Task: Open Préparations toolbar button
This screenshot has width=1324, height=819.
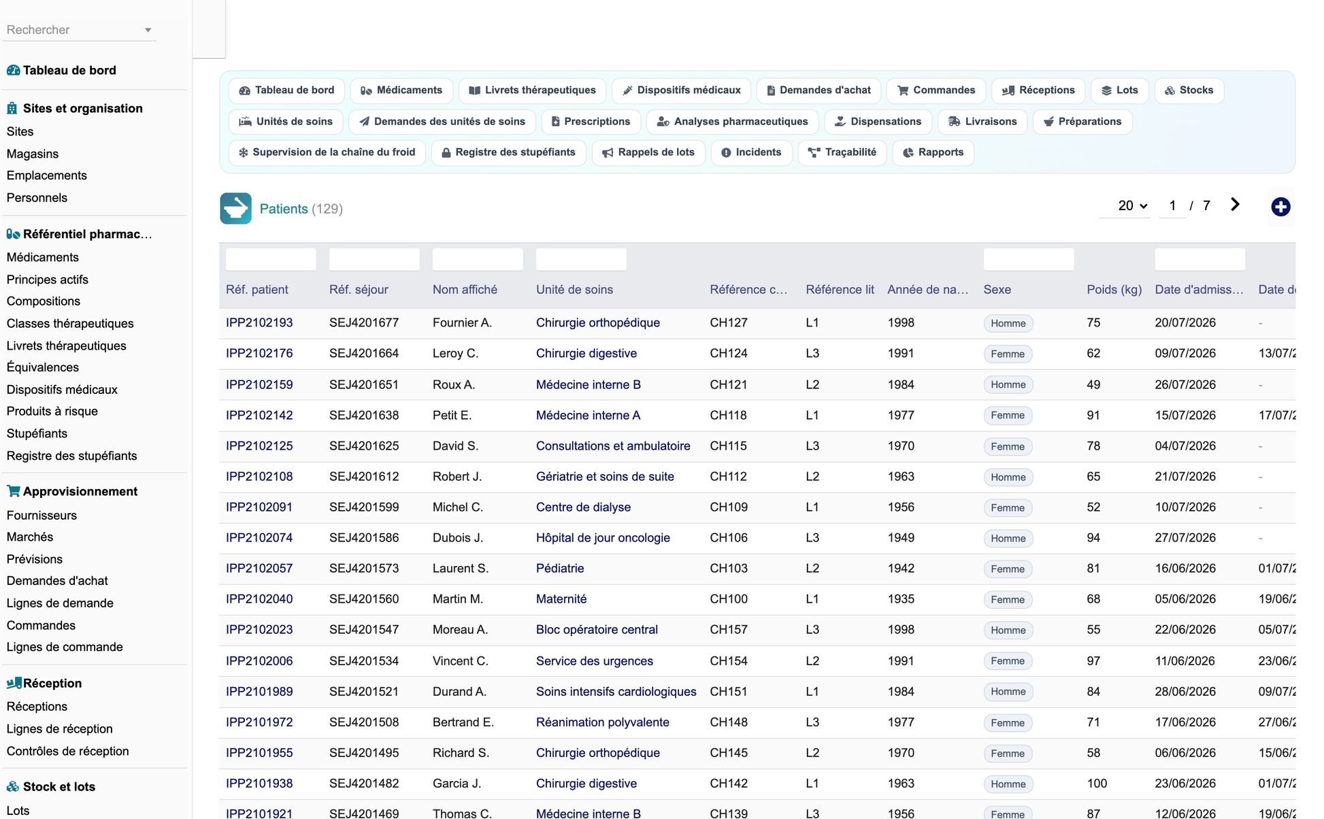Action: tap(1082, 122)
